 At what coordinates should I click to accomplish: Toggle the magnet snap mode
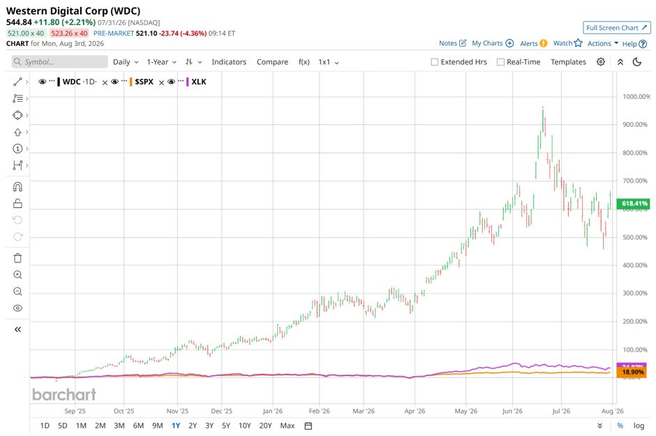17,187
